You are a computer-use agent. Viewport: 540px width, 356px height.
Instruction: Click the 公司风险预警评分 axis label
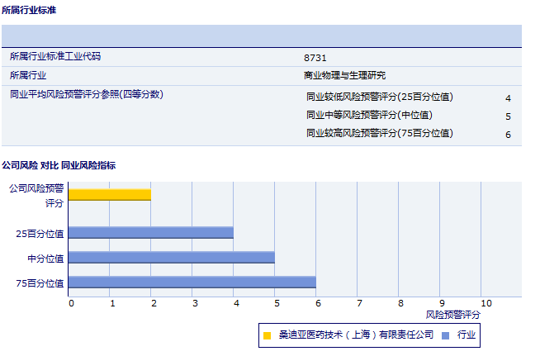36,196
